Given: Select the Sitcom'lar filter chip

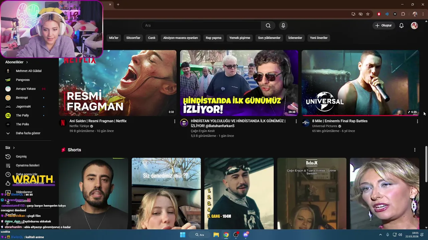Looking at the screenshot, I should tap(133, 38).
